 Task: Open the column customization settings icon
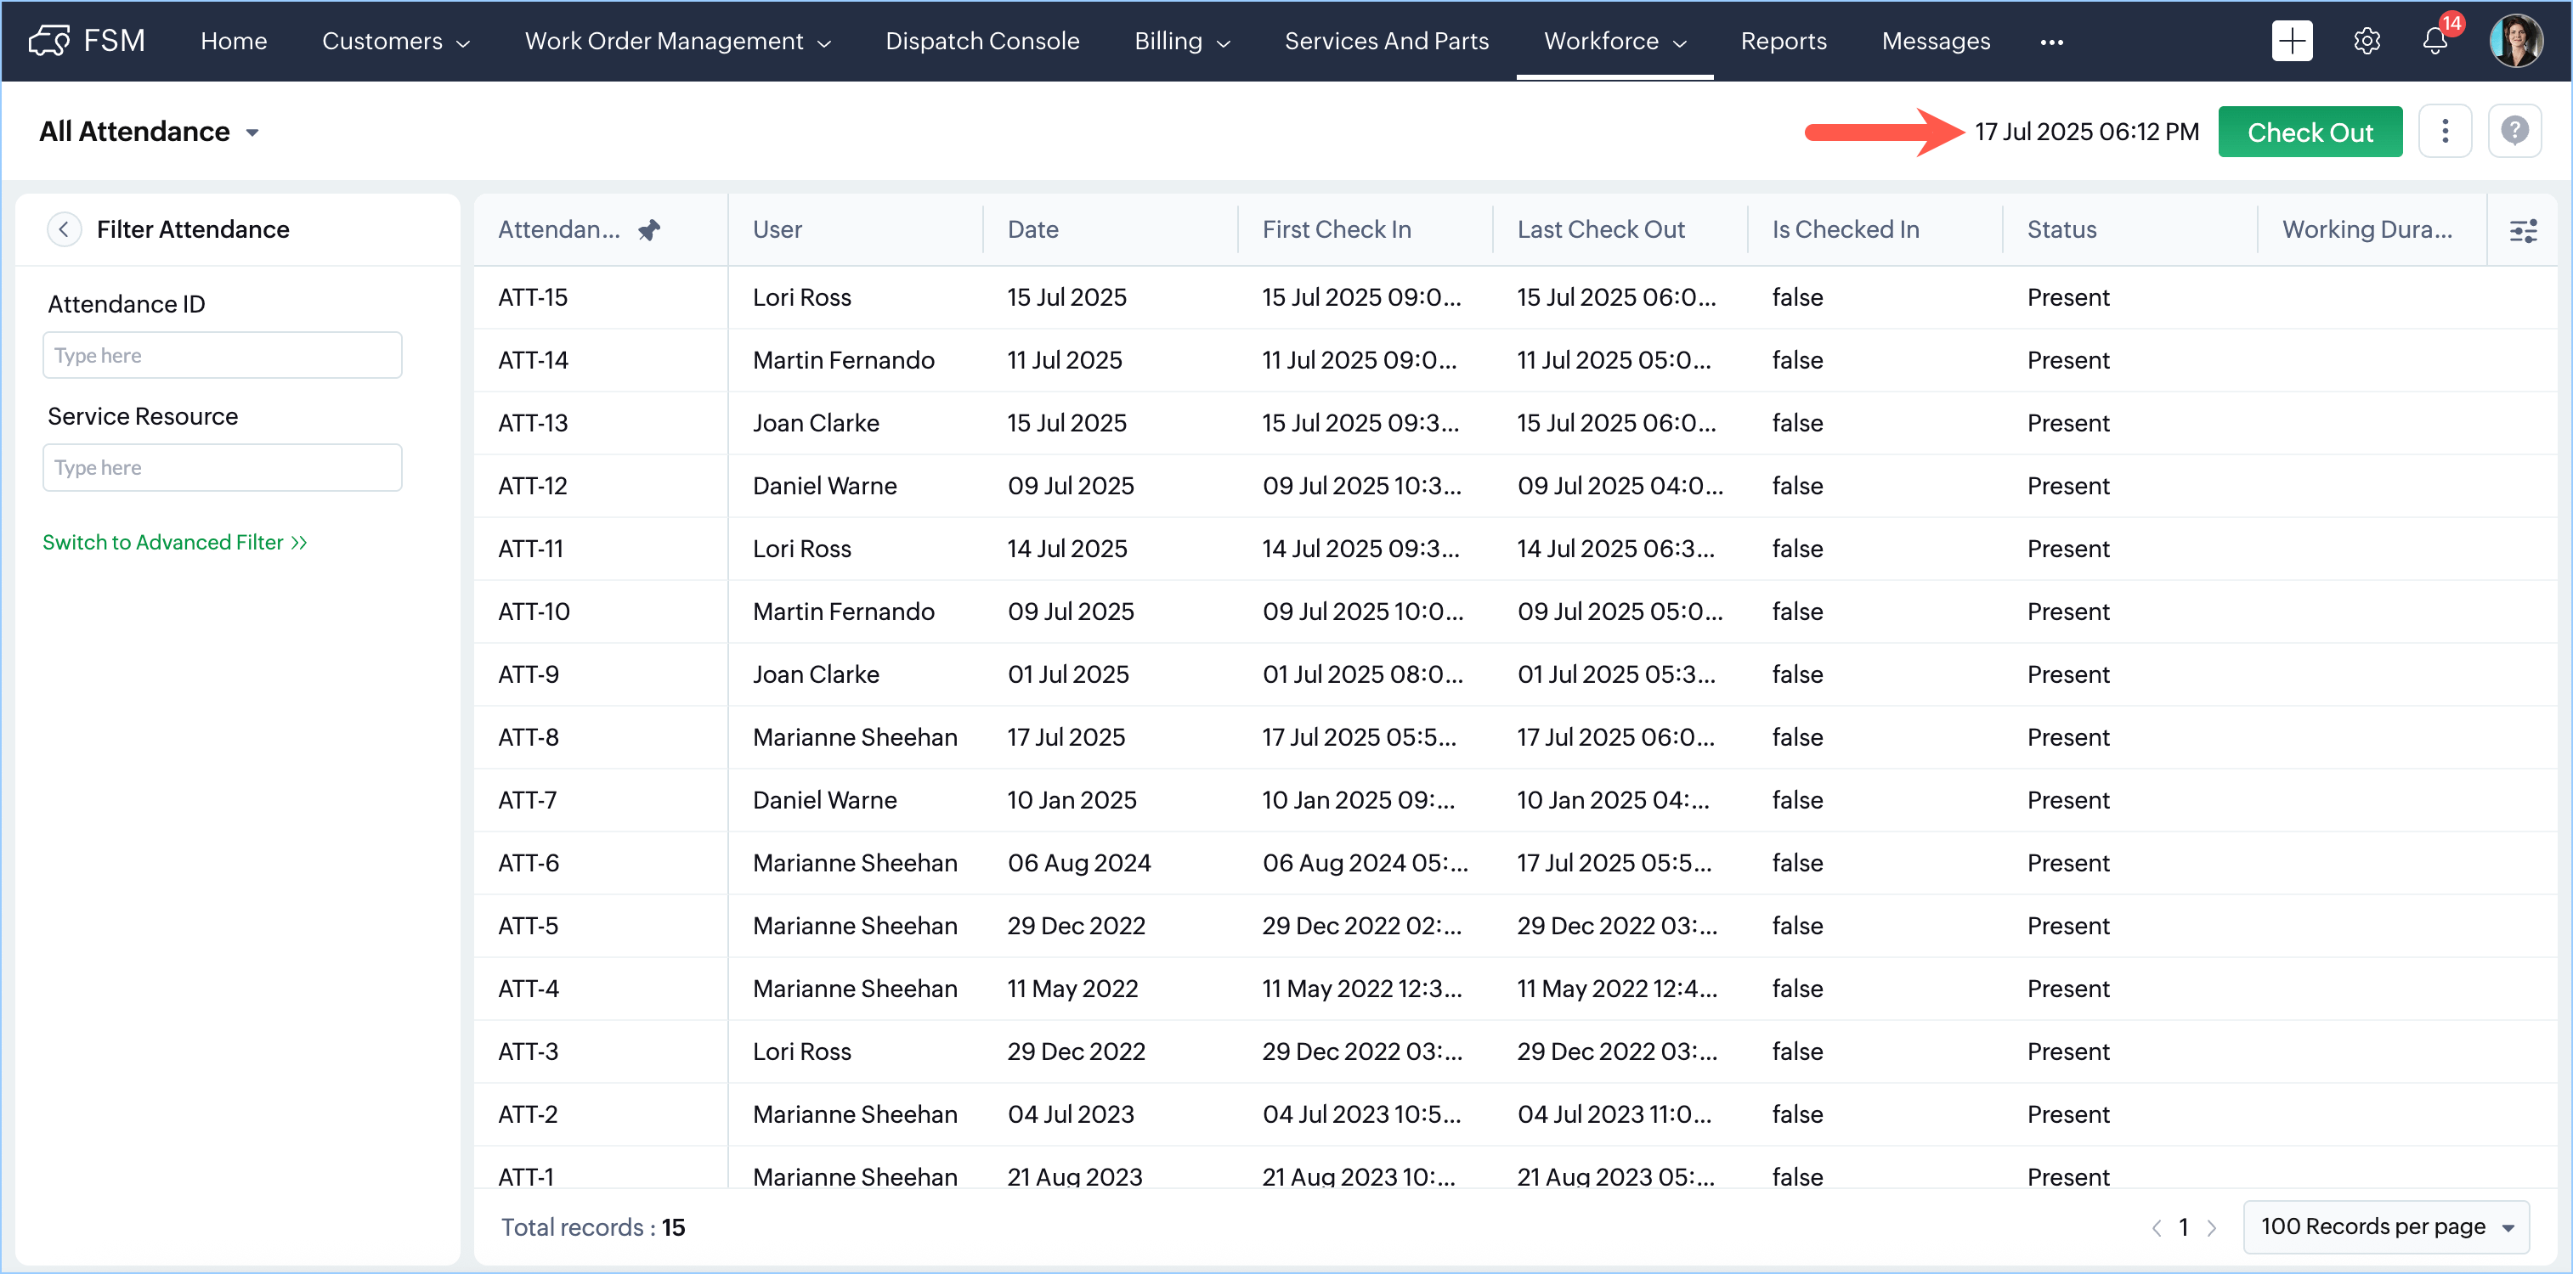pyautogui.click(x=2523, y=231)
